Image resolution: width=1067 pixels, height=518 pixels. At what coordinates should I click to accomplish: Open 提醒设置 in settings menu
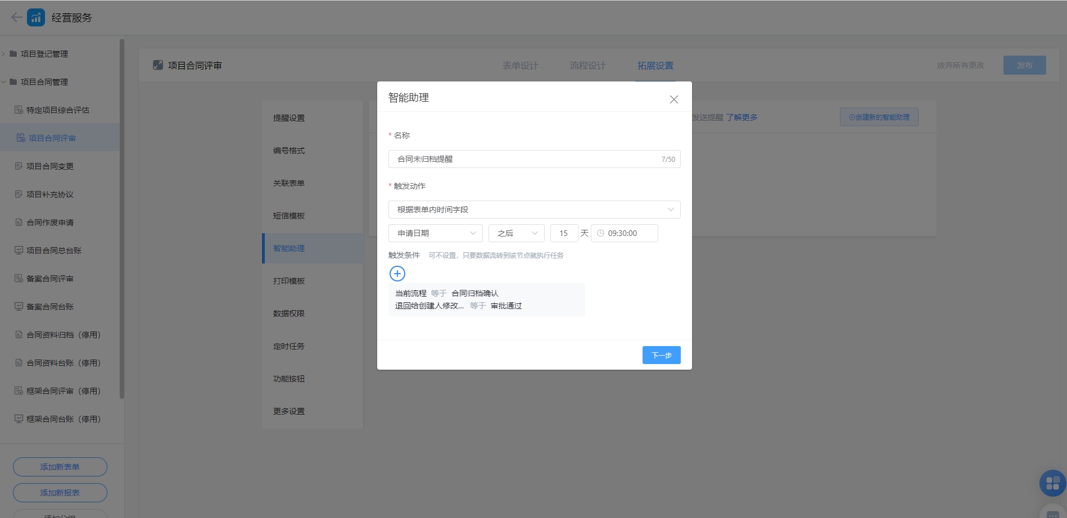(x=313, y=118)
